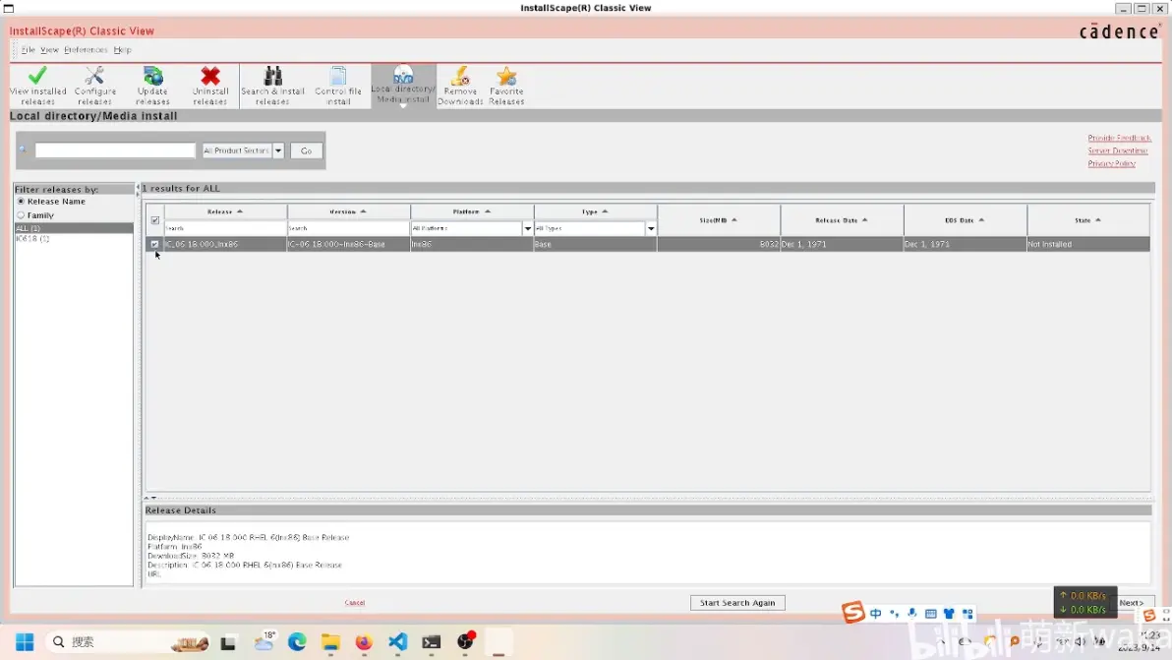The height and width of the screenshot is (660, 1172).
Task: Open the Preferences menu
Action: (x=86, y=50)
